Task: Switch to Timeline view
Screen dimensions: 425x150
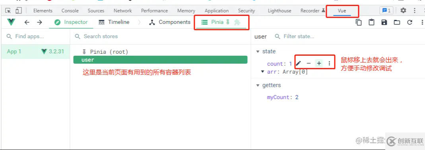Action: tap(114, 22)
